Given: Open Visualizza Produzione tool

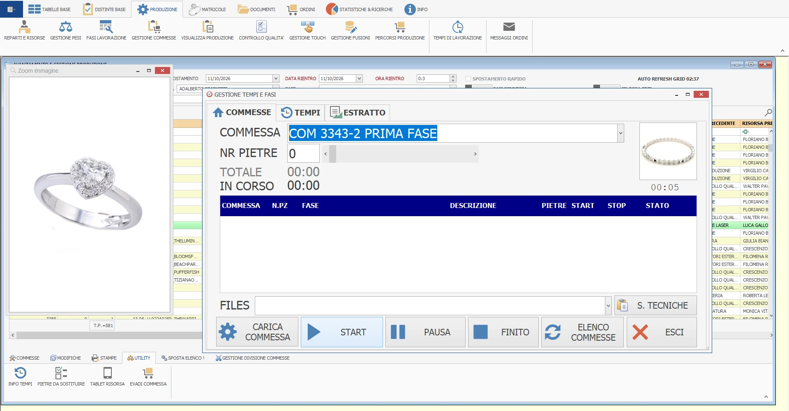Looking at the screenshot, I should 208,30.
